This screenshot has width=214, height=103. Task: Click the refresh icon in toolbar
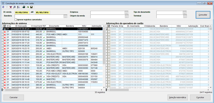point(3,7)
